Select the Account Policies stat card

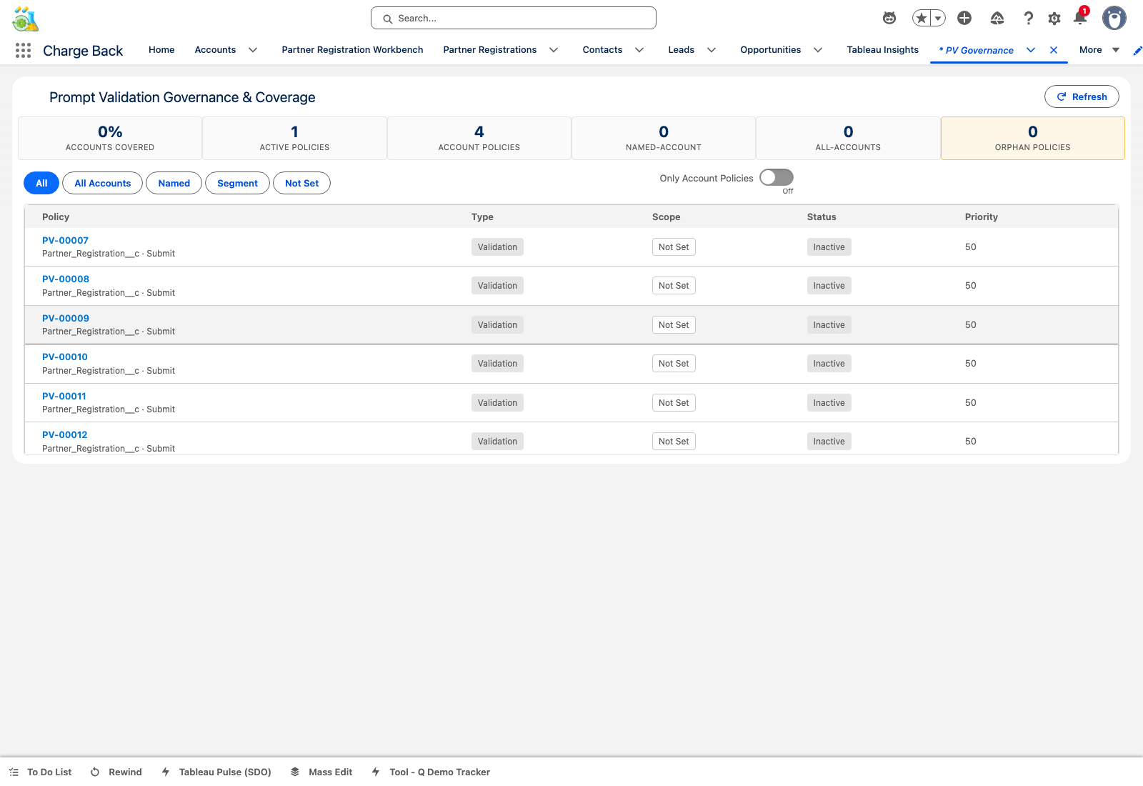(479, 138)
